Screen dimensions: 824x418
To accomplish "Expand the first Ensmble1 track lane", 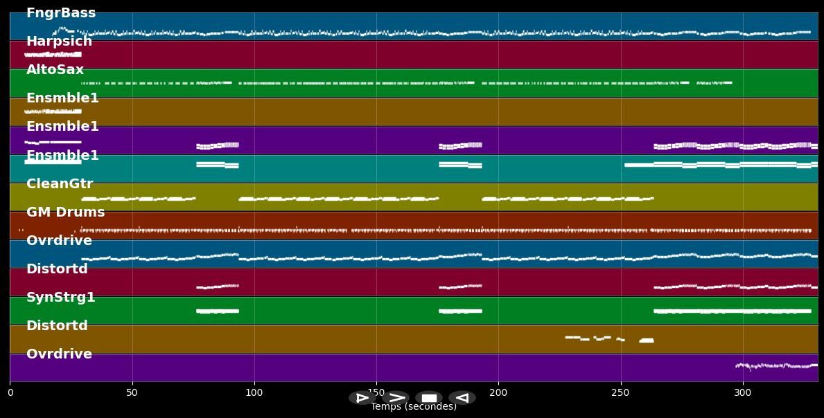I will 62,98.
